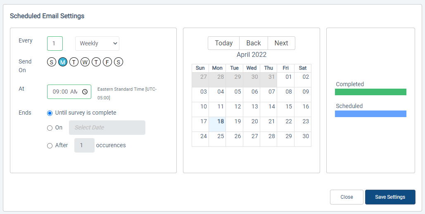Open the Weekly frequency dropdown
The width and height of the screenshot is (425, 214).
pyautogui.click(x=97, y=43)
